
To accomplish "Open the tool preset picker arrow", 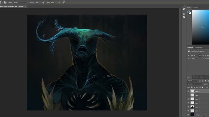I will point(2,3).
